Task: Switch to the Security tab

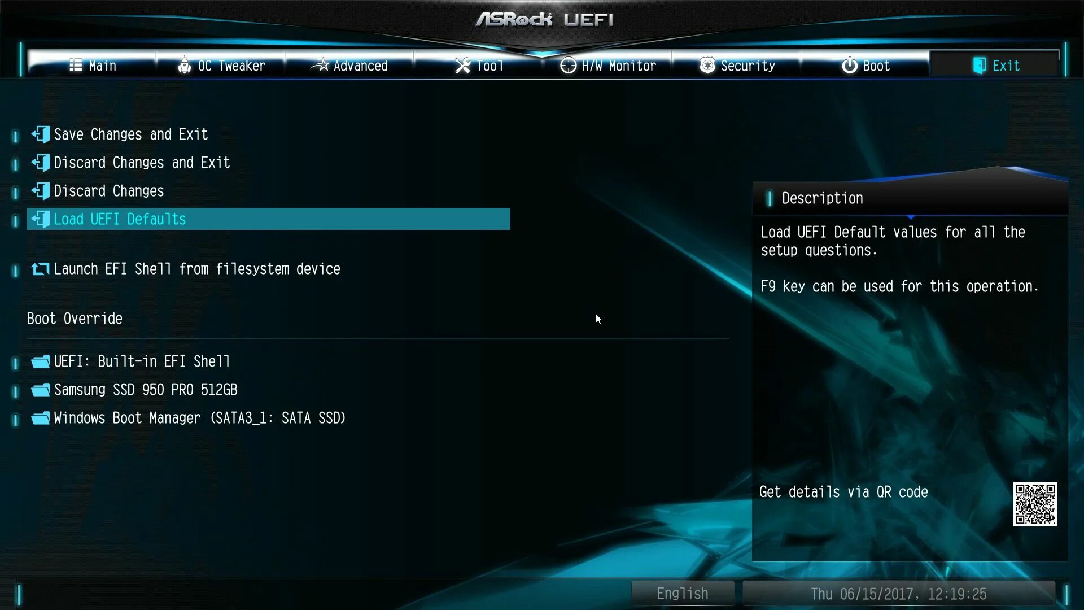Action: 737,66
